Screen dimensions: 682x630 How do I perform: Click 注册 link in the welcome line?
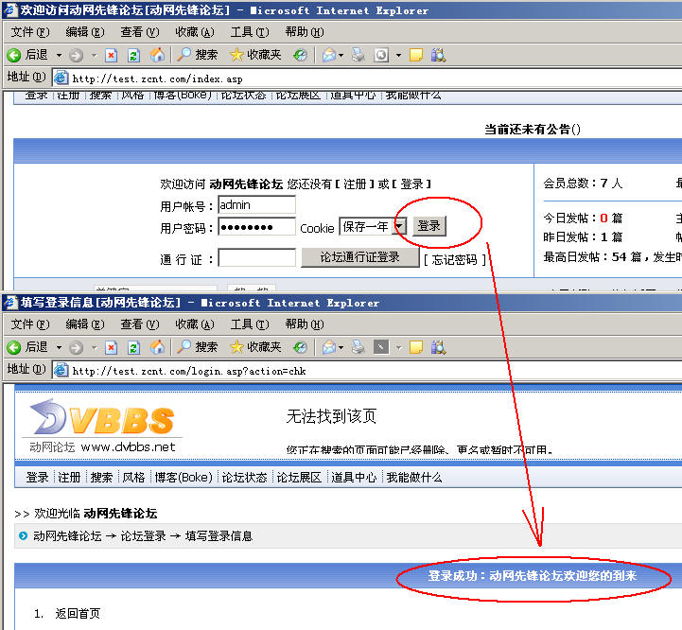pos(356,184)
